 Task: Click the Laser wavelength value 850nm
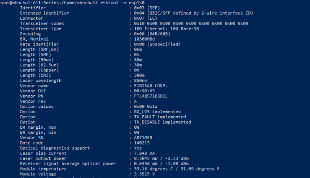click(x=140, y=80)
